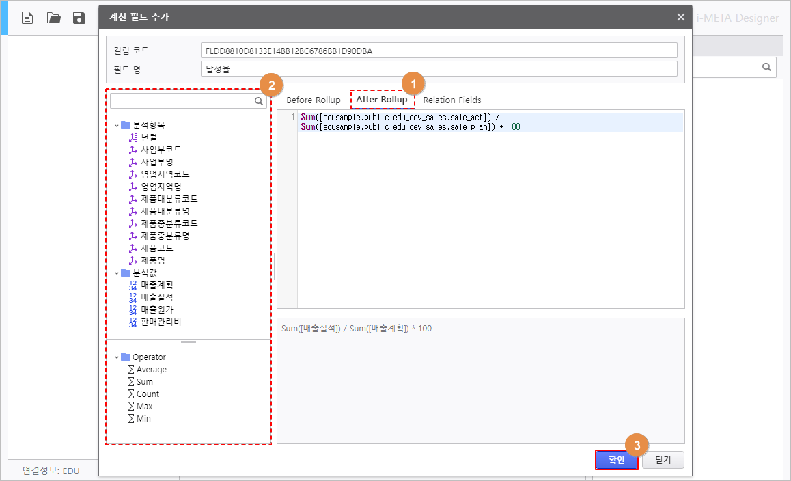
Task: Select the After Rollup tab
Action: tap(381, 100)
